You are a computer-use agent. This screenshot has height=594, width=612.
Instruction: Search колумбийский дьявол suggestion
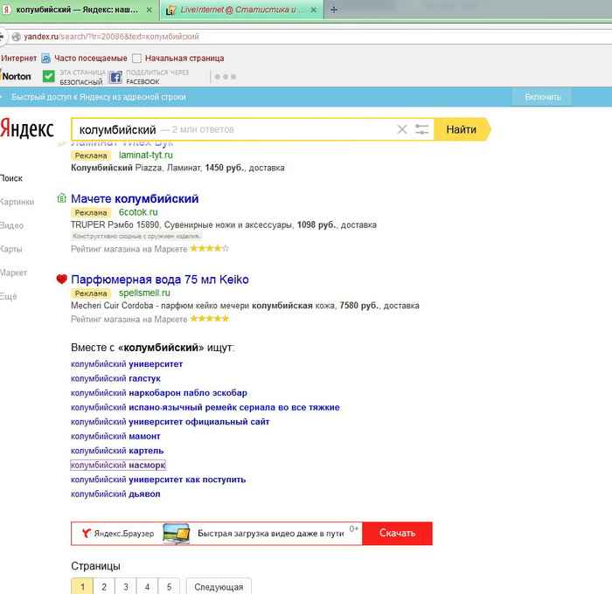(115, 494)
